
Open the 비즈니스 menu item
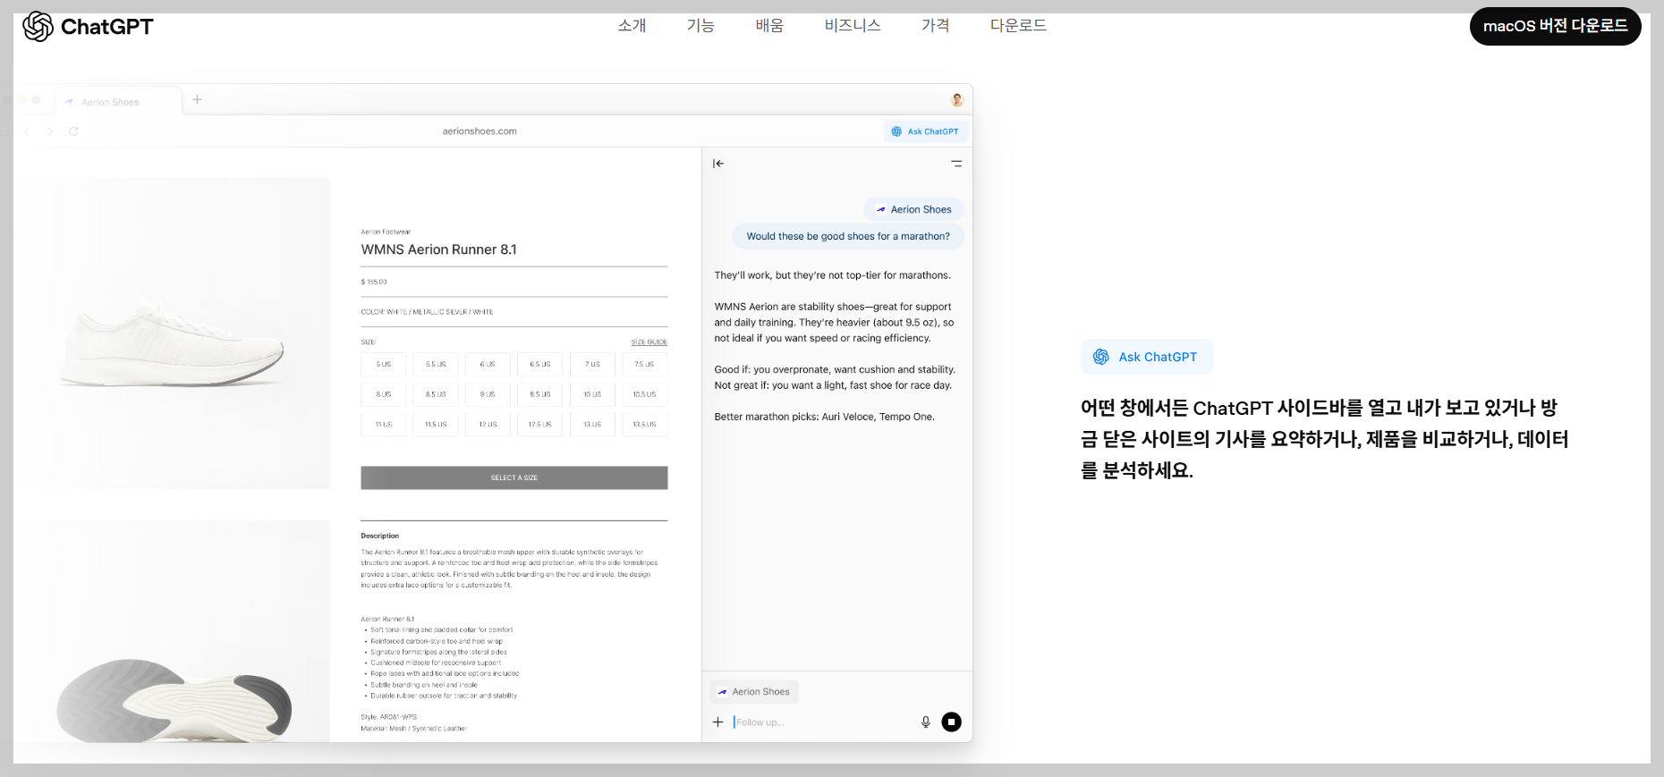click(853, 25)
